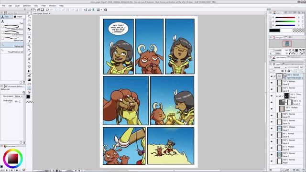306x172 pixels.
Task: Open the Layer menu
Action: pyautogui.click(x=17, y=6)
